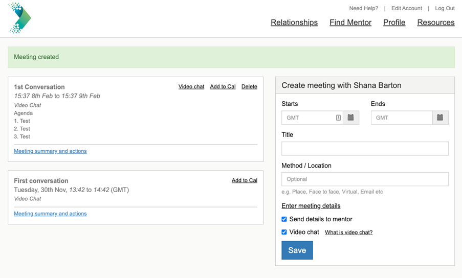The height and width of the screenshot is (278, 462).
Task: Open the Profile navigation item
Action: point(394,22)
